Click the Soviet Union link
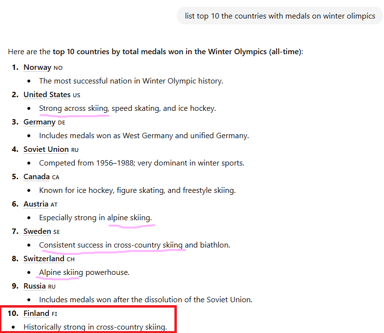Viewport: 384px width, 333px height. 46,149
